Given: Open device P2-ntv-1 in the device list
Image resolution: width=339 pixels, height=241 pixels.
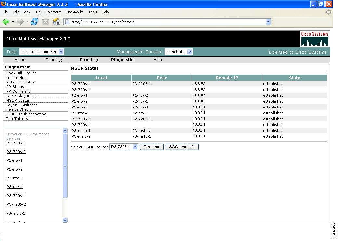Looking at the screenshot, I should pyautogui.click(x=15, y=160).
